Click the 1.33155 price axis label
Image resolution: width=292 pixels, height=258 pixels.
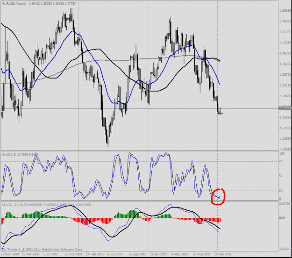click(285, 86)
